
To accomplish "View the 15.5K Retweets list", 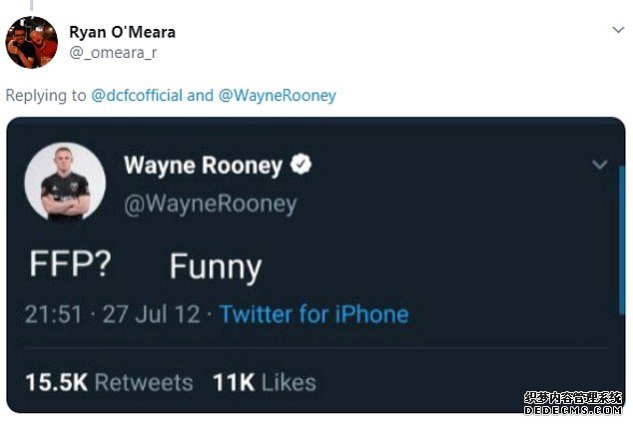I will 107,382.
